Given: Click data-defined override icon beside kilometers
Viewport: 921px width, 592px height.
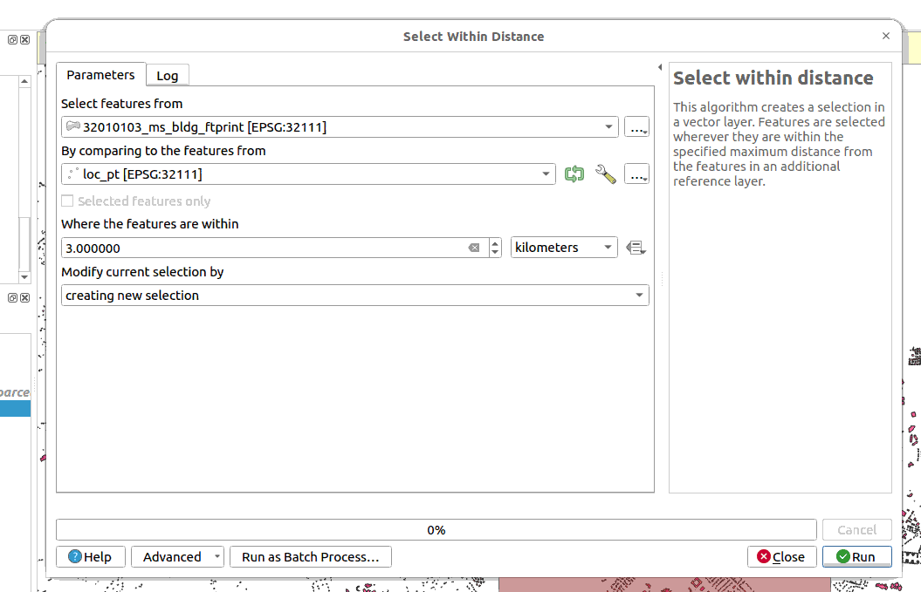Looking at the screenshot, I should coord(636,248).
